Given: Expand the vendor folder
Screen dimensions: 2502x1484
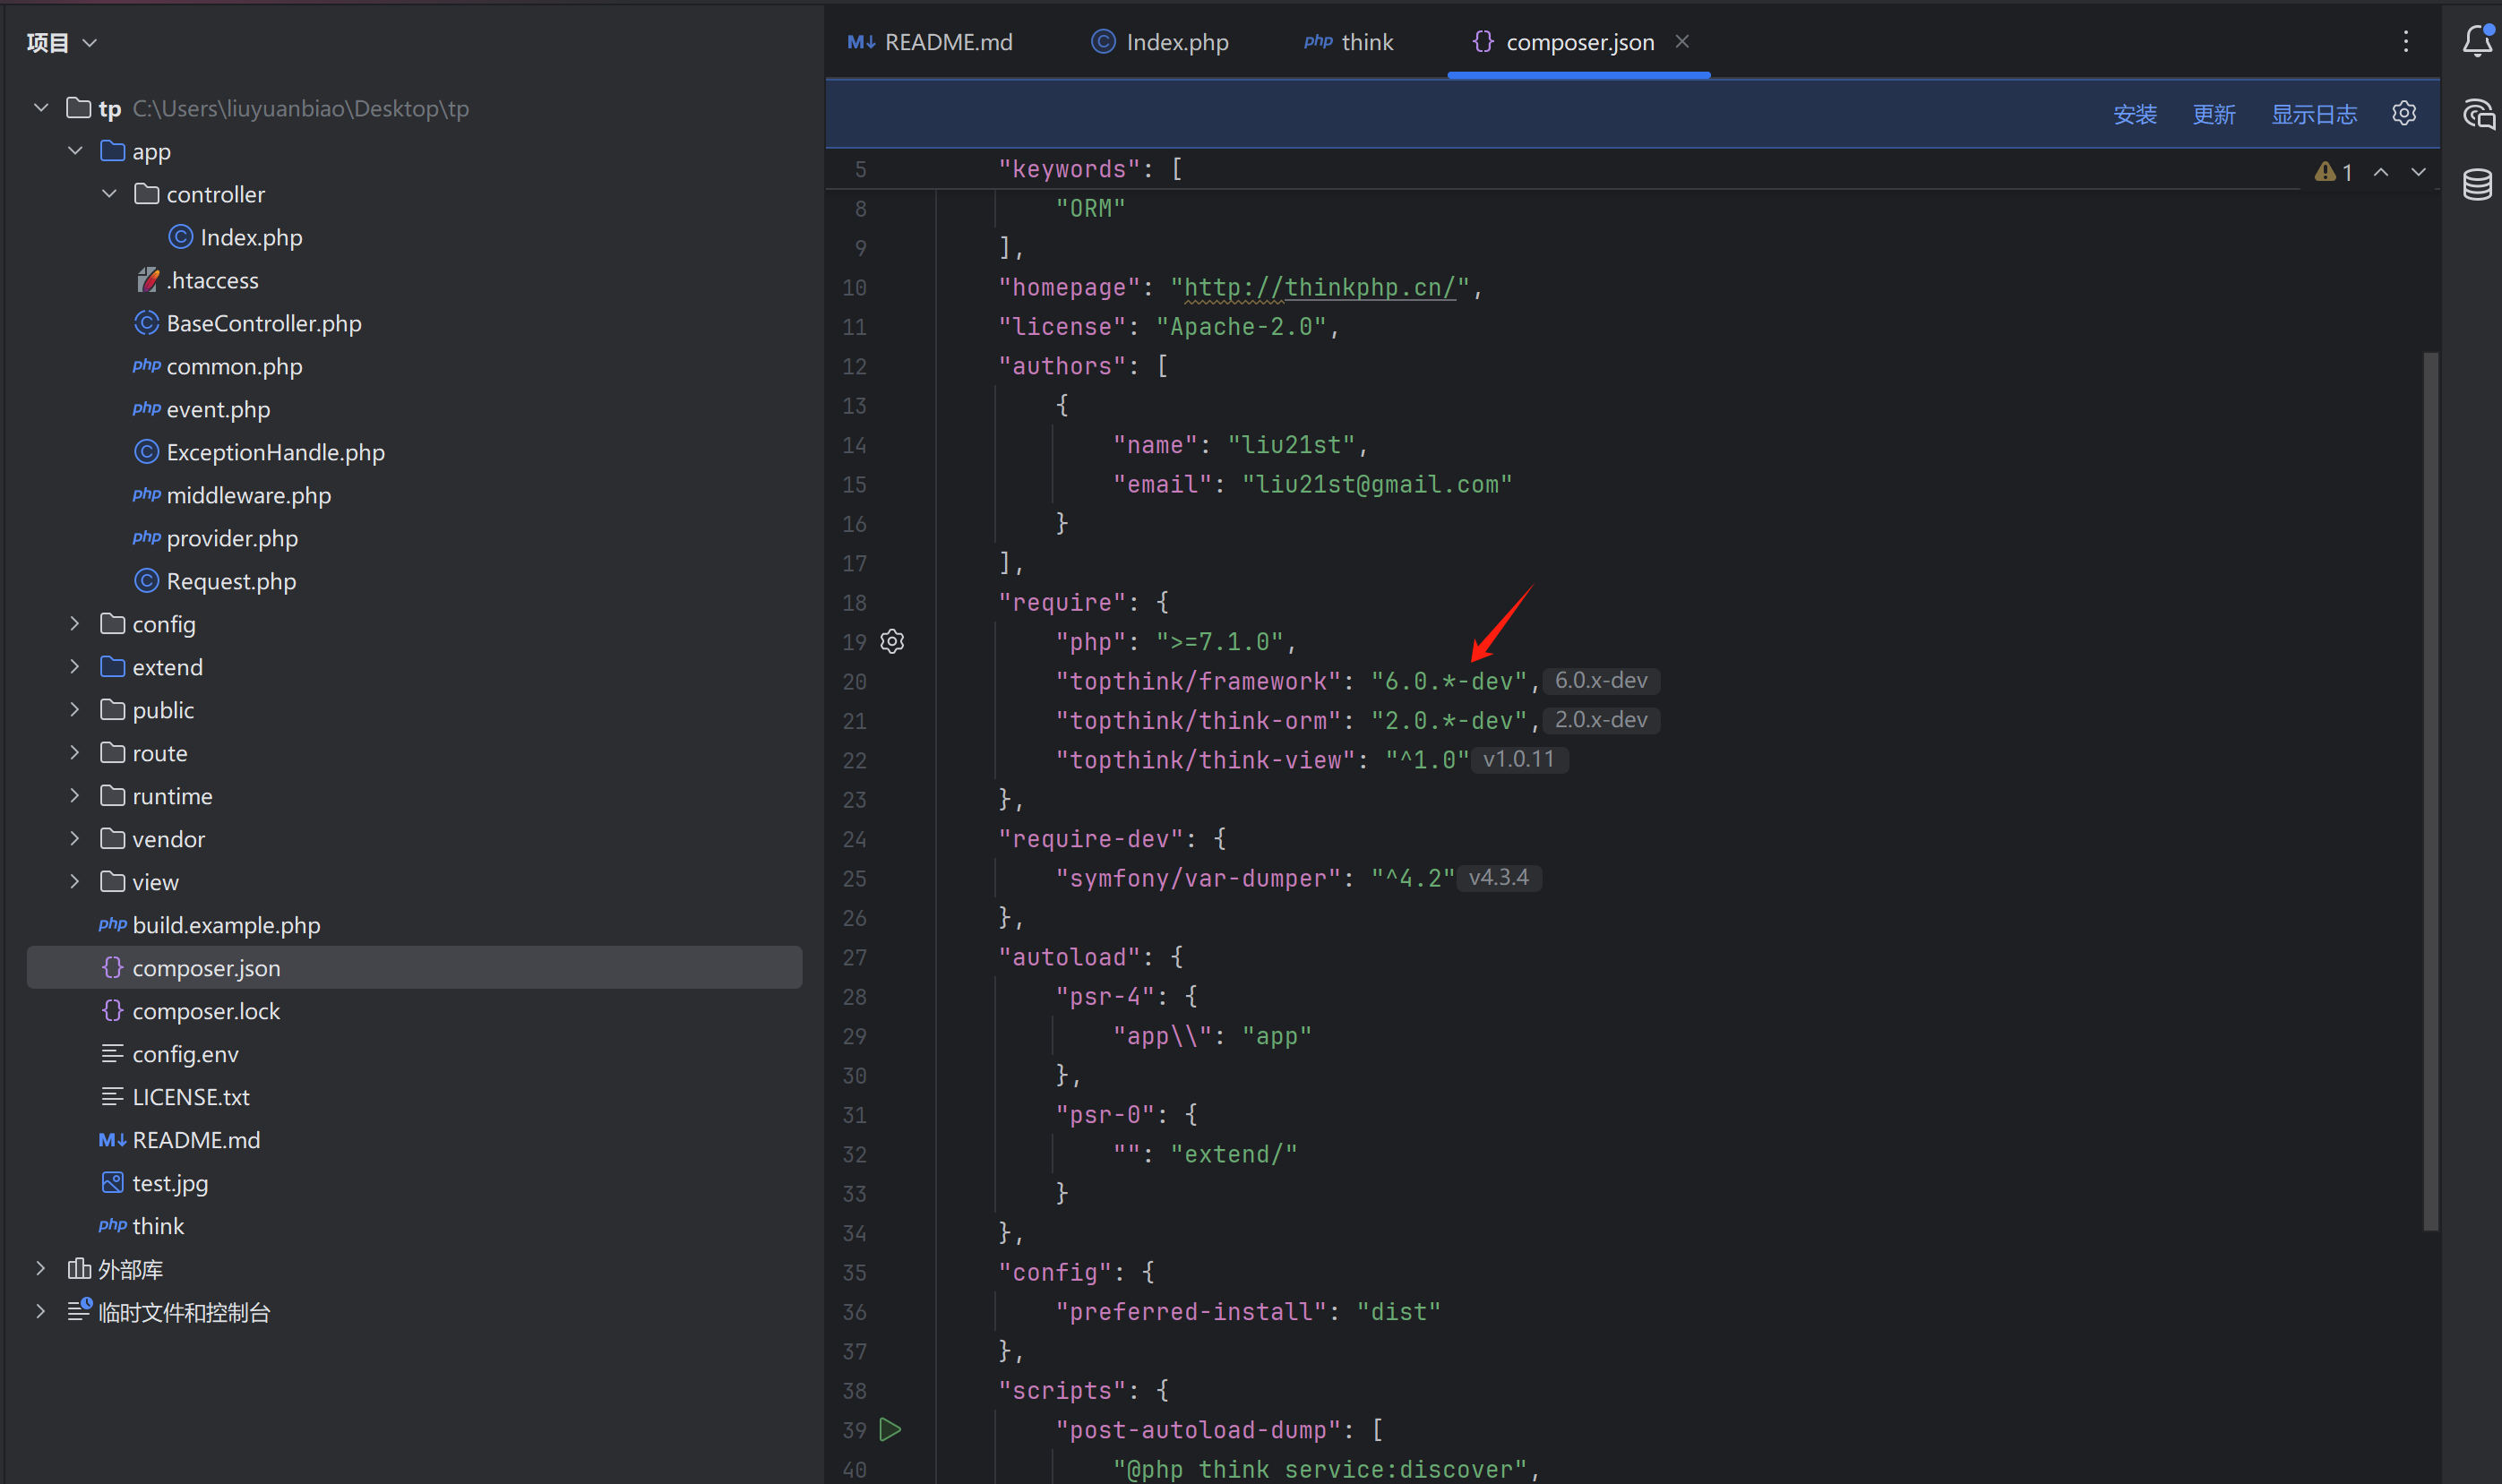Looking at the screenshot, I should click(75, 839).
